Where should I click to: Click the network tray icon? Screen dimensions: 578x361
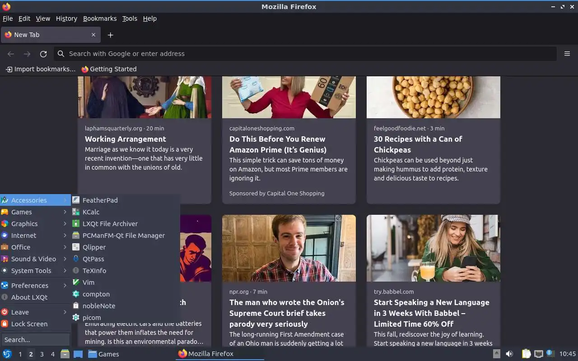click(x=538, y=354)
